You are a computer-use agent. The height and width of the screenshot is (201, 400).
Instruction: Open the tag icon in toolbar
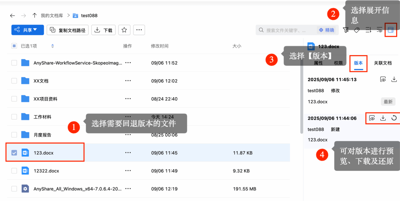[357, 30]
